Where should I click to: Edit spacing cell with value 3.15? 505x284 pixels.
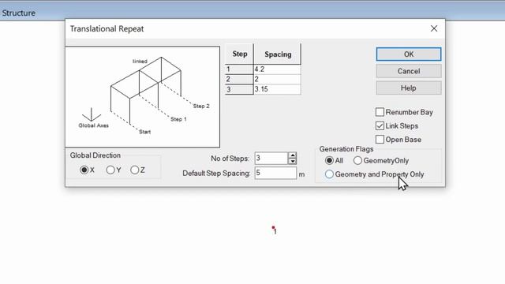tap(277, 89)
